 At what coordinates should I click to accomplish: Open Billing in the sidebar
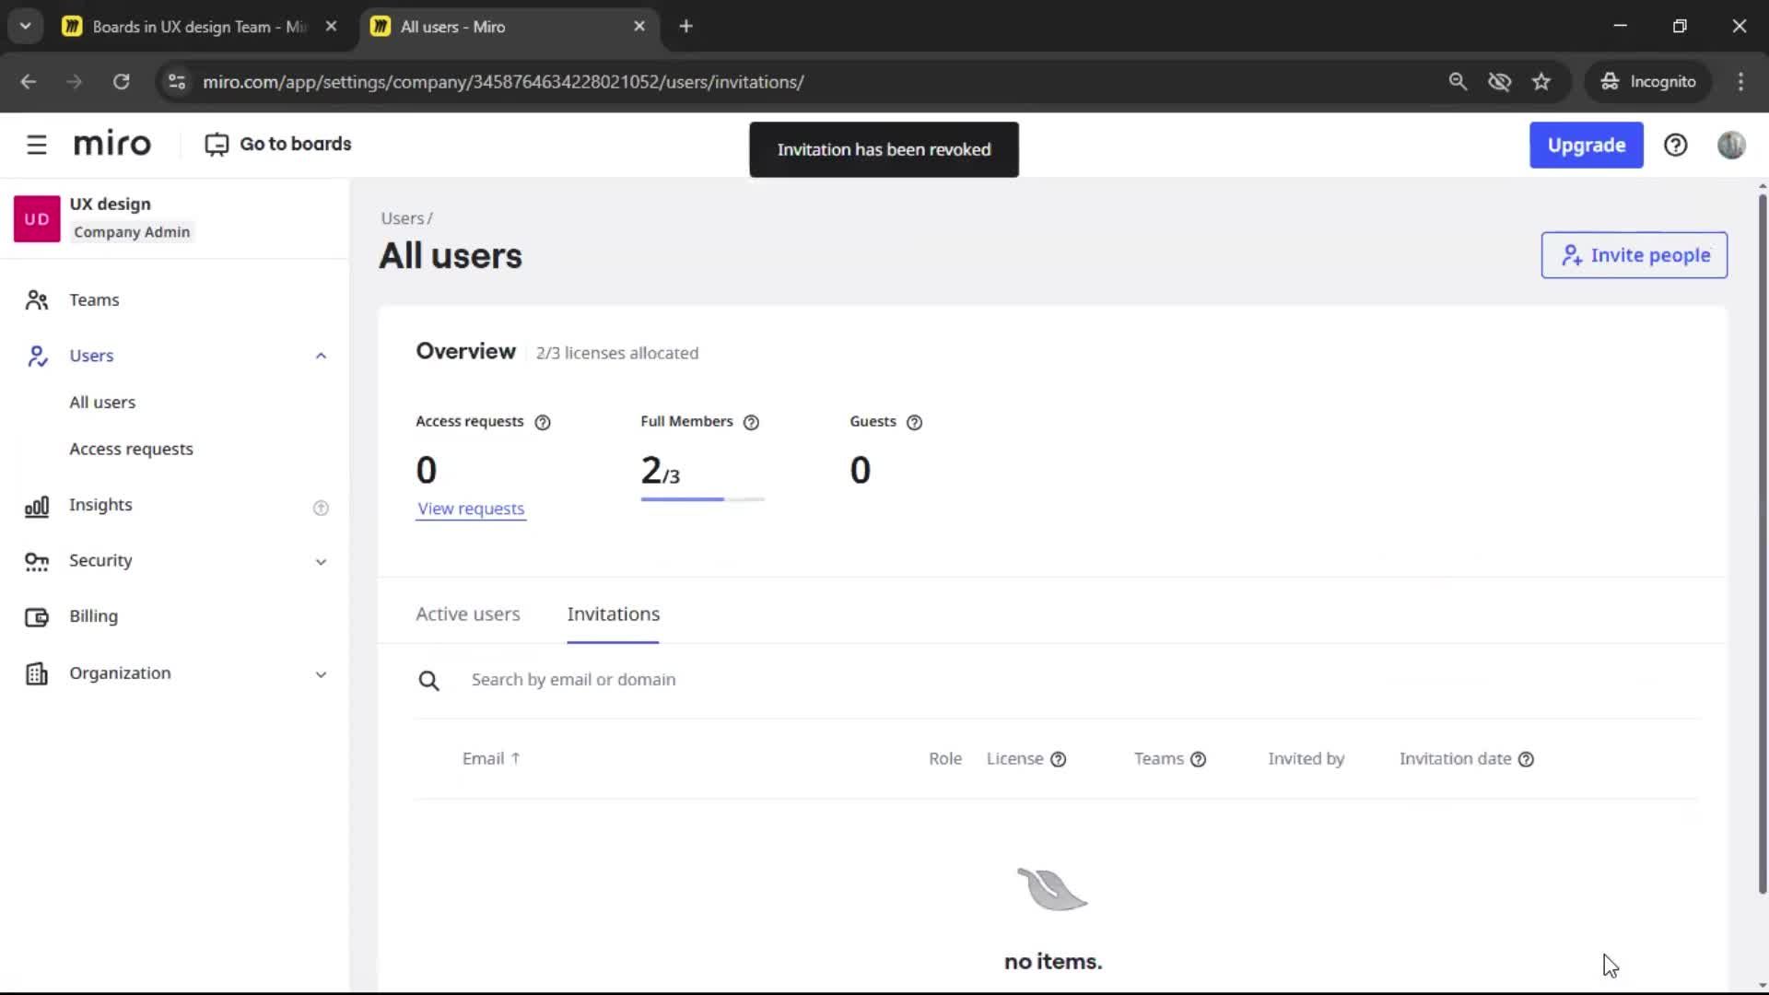(x=93, y=615)
